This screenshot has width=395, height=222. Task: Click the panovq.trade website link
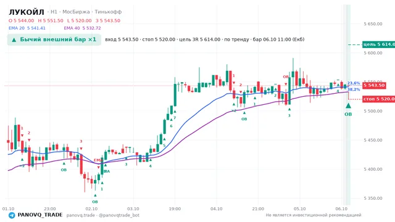81,215
